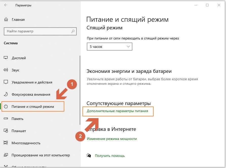The image size is (226, 168).
Task: Open the Звук settings section
Action: pos(15,70)
